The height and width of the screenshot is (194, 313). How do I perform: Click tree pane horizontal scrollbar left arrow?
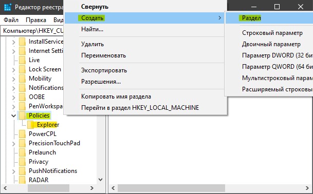[5, 188]
